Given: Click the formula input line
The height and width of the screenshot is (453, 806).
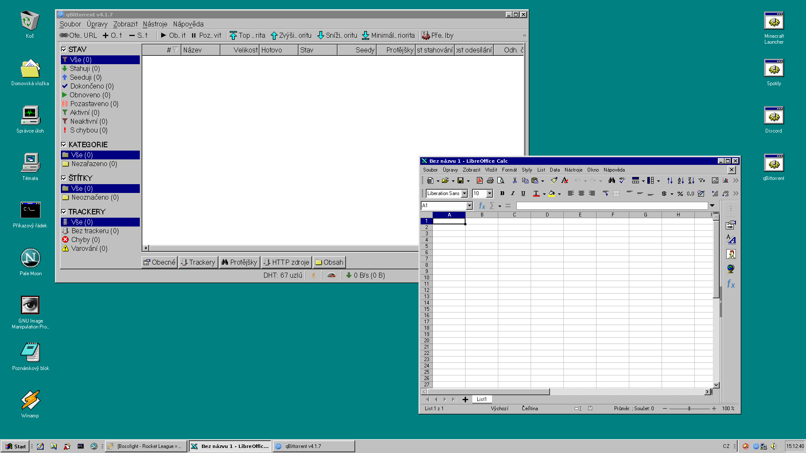Looking at the screenshot, I should point(611,206).
